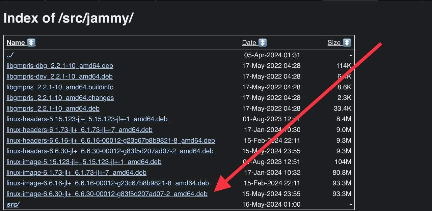Download linux-image-6.1.73-jl+ deb package
432x211 pixels.
pos(77,173)
